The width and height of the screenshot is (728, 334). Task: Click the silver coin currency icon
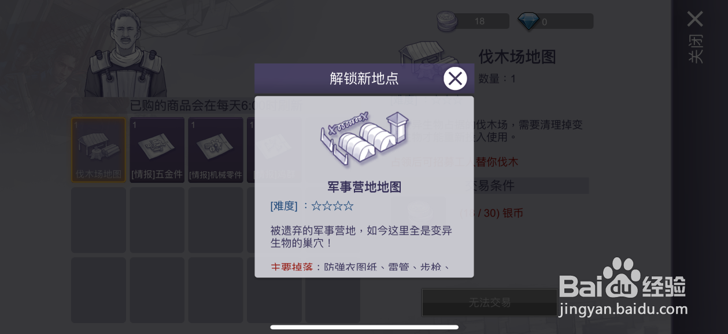click(x=446, y=21)
